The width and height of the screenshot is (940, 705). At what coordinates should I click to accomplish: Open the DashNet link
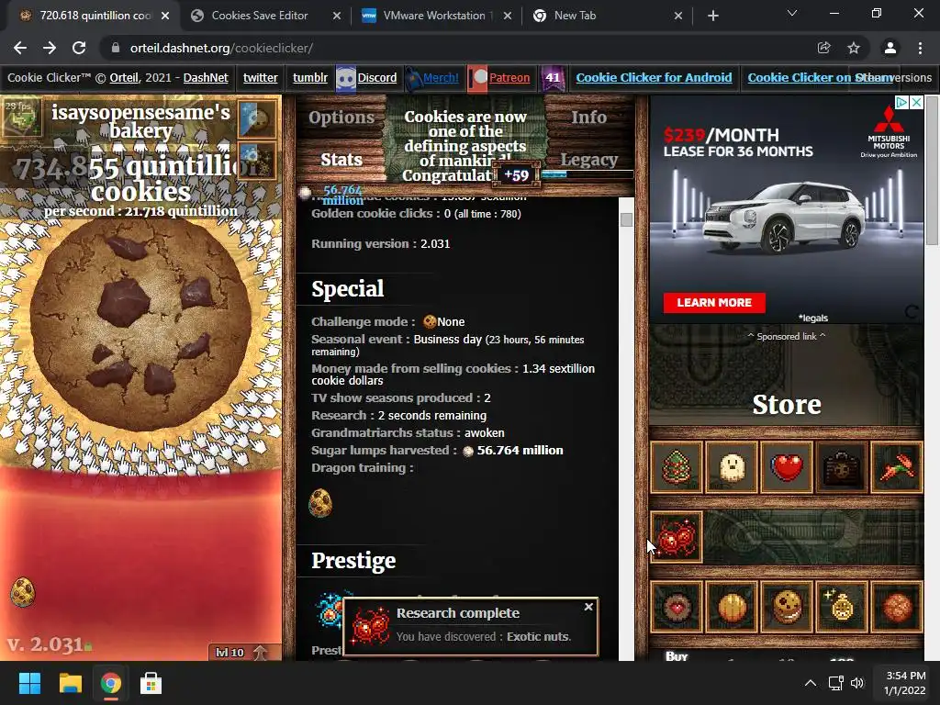[x=206, y=78]
